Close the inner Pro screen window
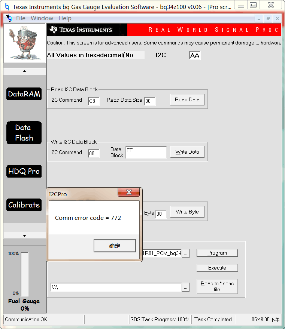 pyautogui.click(x=277, y=18)
